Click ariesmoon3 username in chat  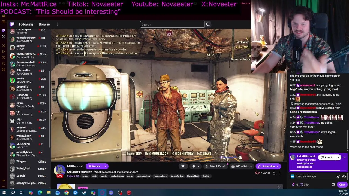(x=308, y=85)
